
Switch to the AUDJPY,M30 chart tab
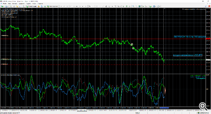133,110
